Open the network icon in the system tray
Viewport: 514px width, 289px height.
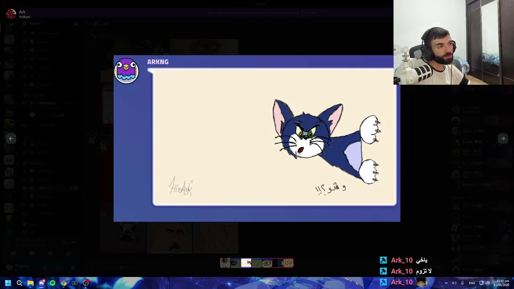[481, 283]
